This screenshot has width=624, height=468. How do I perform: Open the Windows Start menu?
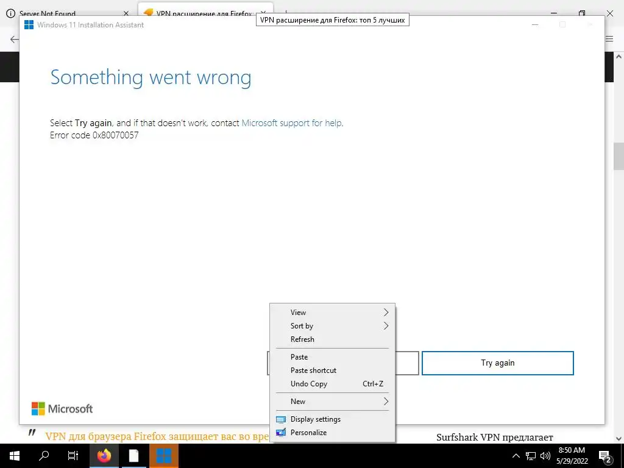coord(15,456)
